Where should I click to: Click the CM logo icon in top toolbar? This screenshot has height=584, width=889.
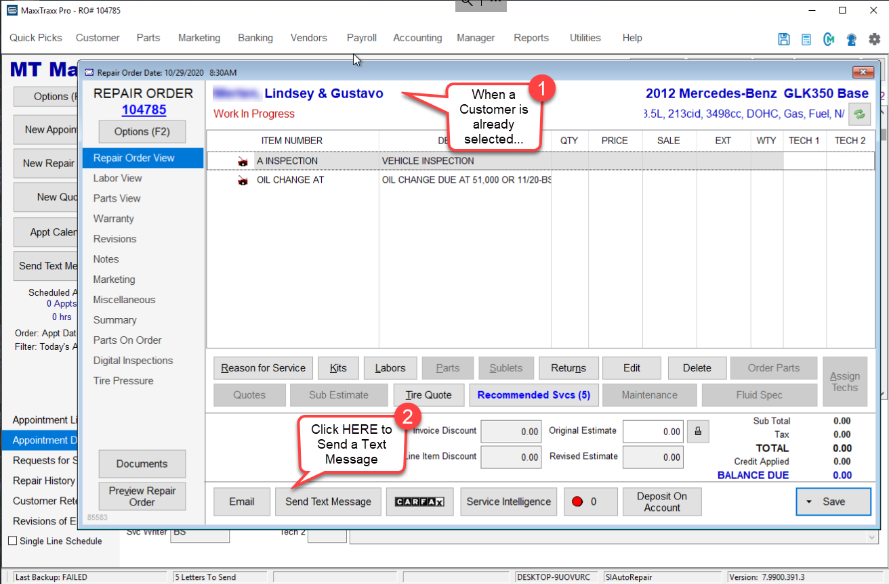click(x=829, y=39)
